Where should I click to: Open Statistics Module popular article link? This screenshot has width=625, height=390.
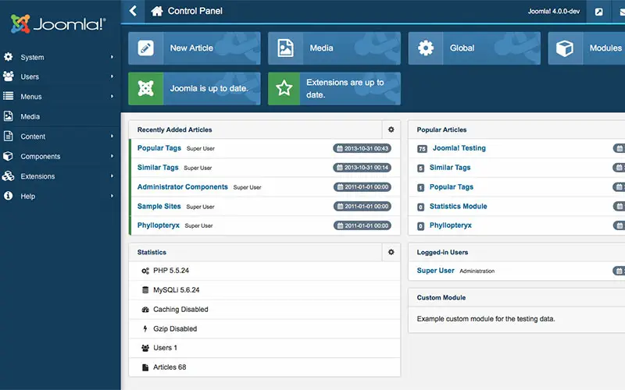coord(459,206)
